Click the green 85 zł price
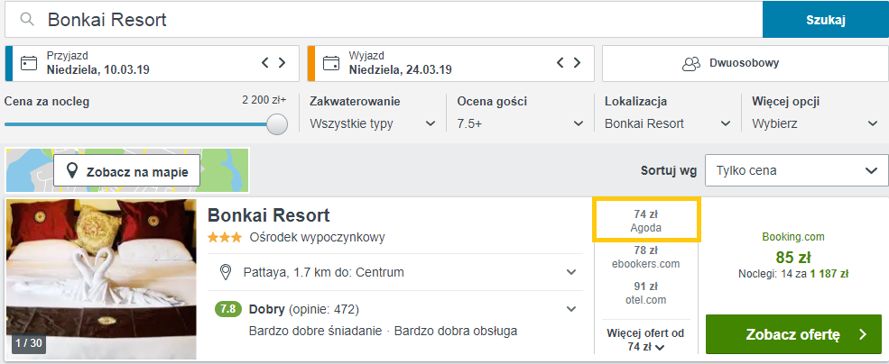The image size is (889, 364). coord(793,258)
